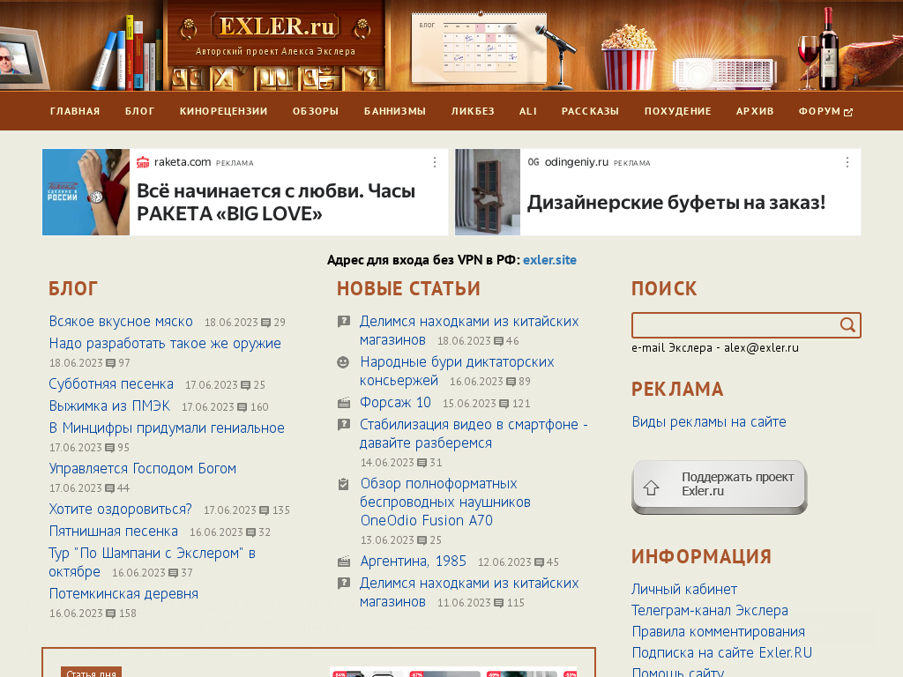Open Виды рекламы на сайте link
The height and width of the screenshot is (677, 903).
709,422
